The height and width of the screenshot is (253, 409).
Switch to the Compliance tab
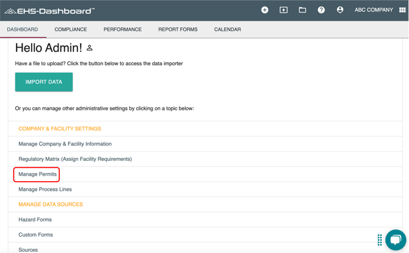[x=71, y=29]
